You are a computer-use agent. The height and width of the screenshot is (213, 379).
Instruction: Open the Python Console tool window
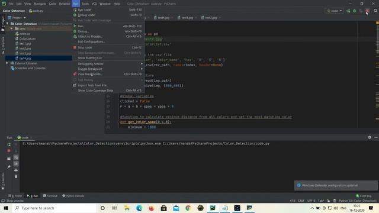[73, 196]
